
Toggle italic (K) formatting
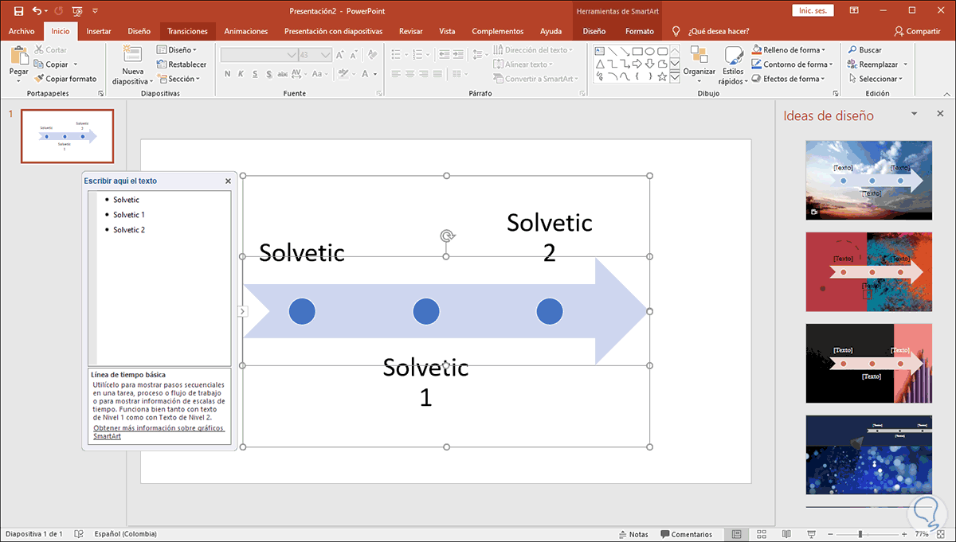pyautogui.click(x=242, y=74)
